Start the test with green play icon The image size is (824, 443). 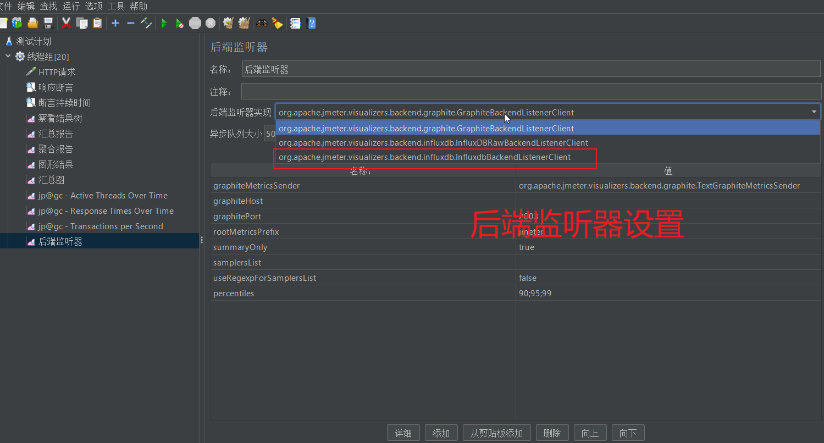164,23
